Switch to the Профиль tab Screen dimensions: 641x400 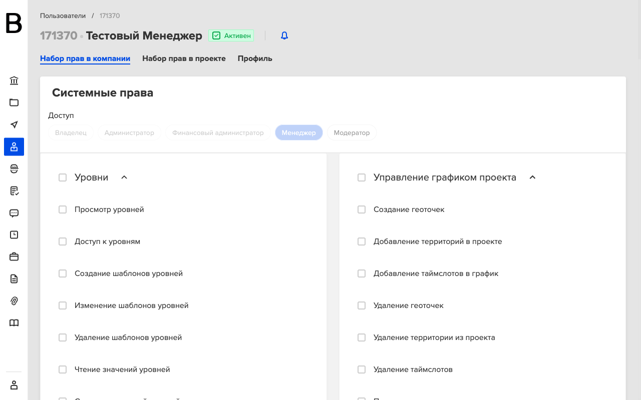(x=255, y=58)
